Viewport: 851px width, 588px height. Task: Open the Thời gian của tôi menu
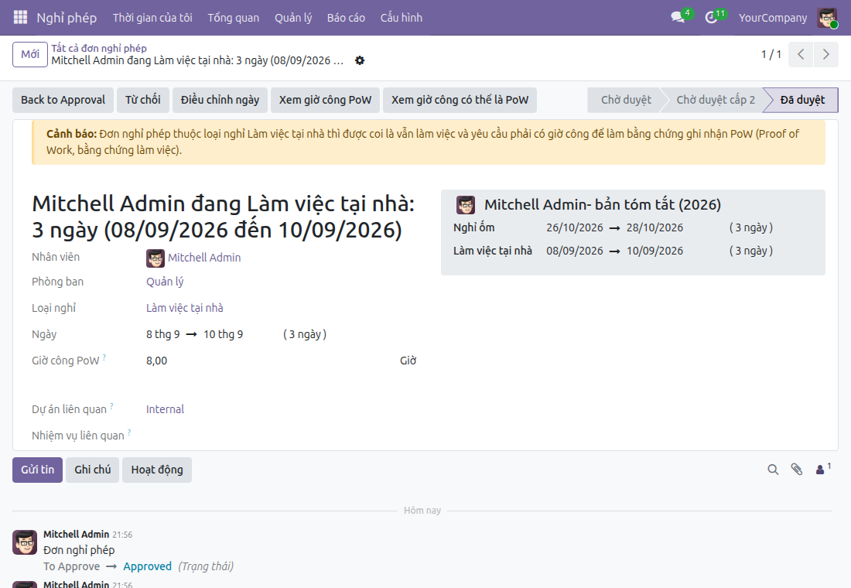(x=152, y=17)
